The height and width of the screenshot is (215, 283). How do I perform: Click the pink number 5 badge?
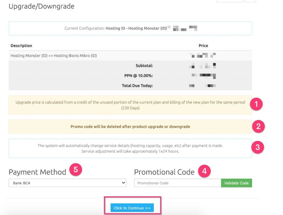point(76,169)
